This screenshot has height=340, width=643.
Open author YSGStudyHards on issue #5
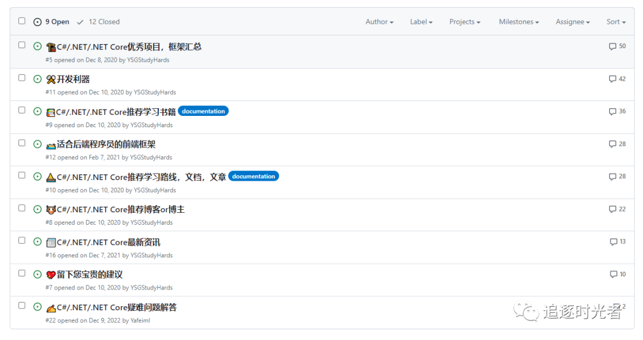148,60
